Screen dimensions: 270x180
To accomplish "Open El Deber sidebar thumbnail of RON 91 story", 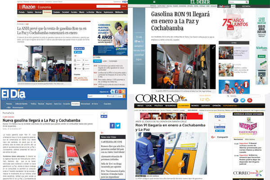I will [226, 53].
